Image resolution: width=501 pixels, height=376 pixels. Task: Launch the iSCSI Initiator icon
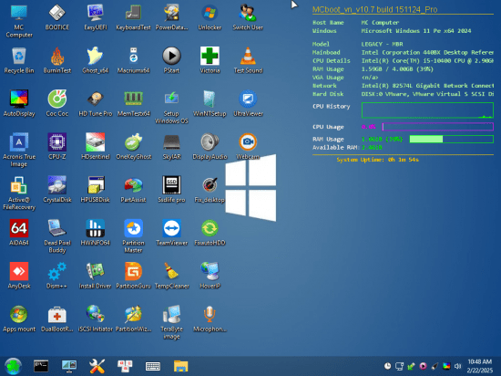pos(96,319)
